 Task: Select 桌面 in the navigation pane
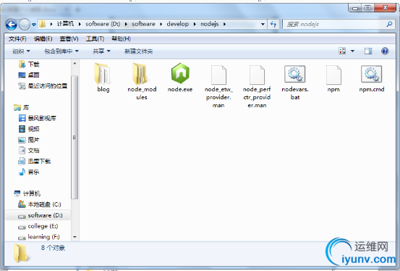click(x=29, y=75)
